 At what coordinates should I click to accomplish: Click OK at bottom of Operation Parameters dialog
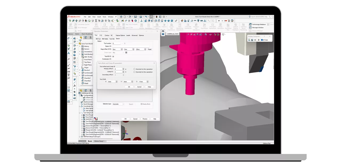click(x=125, y=119)
